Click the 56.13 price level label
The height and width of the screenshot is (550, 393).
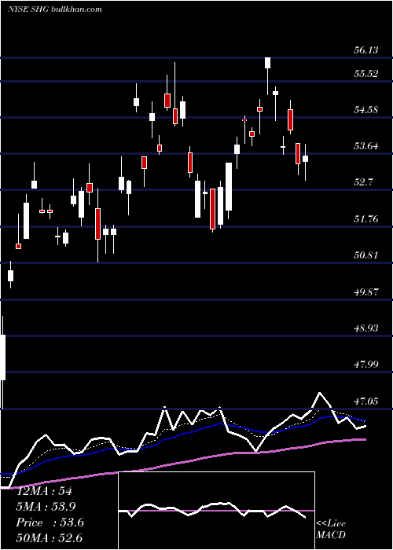(365, 50)
